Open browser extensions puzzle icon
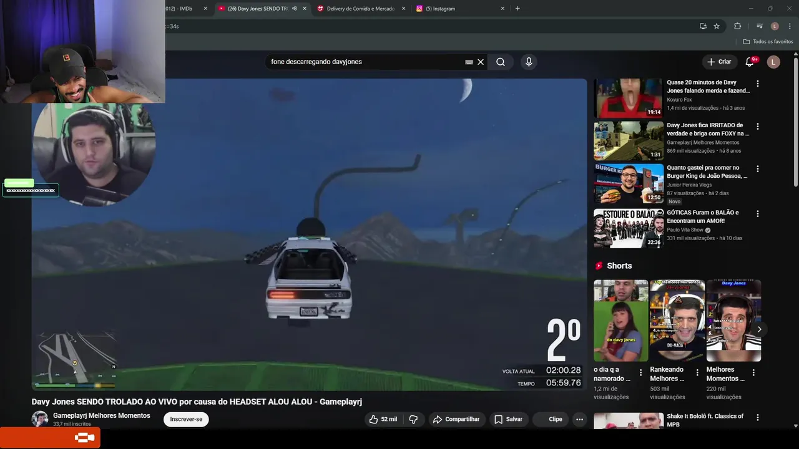 [737, 26]
